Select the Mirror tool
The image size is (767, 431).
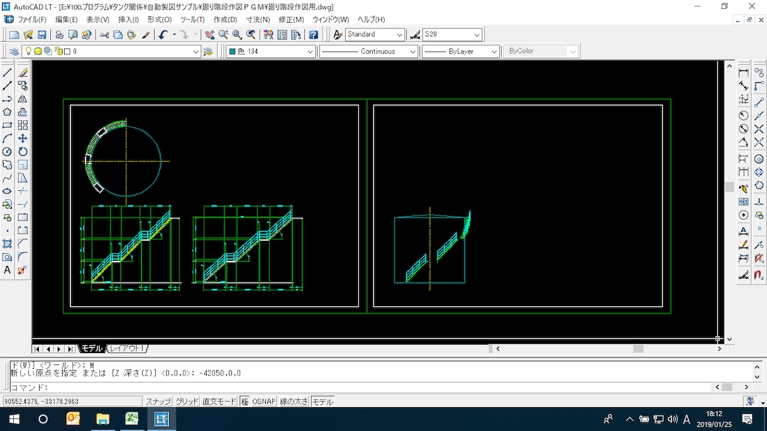23,99
